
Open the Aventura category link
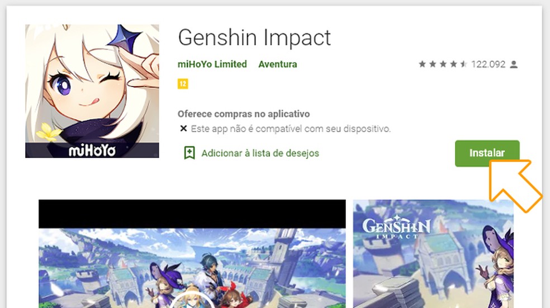tap(278, 64)
